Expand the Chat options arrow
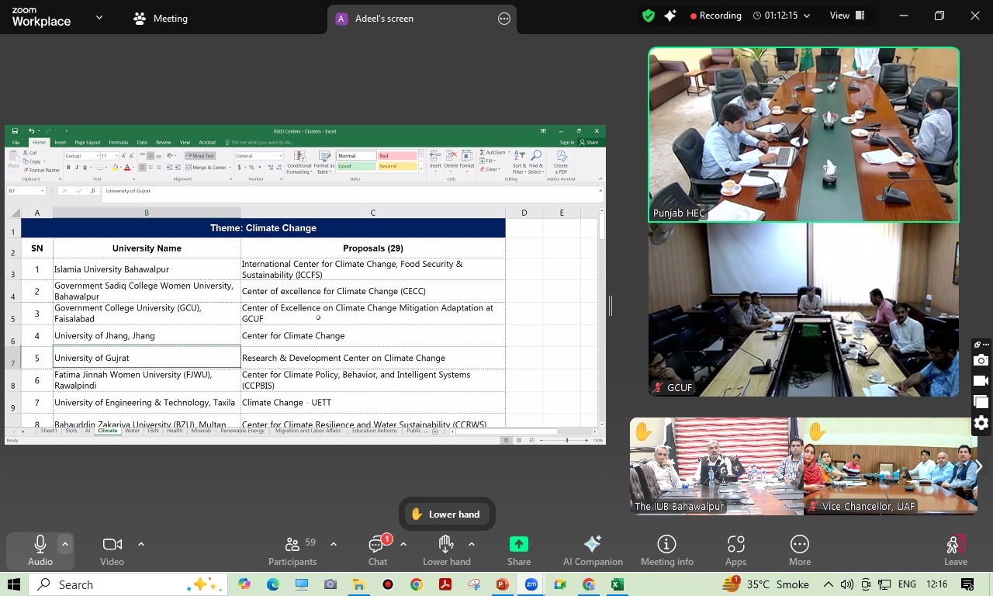Image resolution: width=993 pixels, height=596 pixels. point(403,544)
